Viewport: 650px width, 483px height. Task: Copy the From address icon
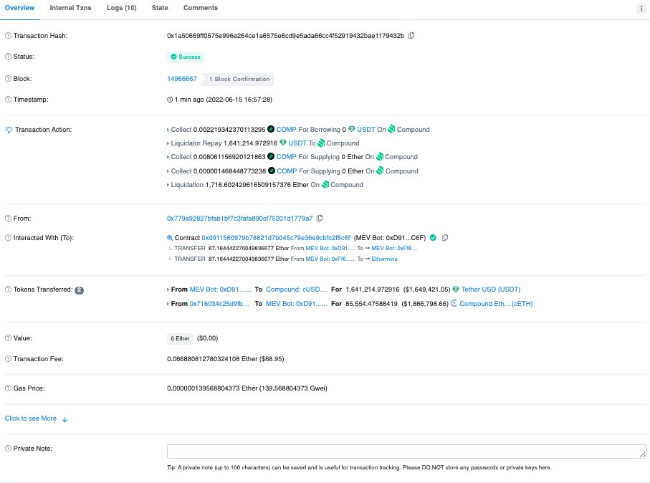[320, 218]
